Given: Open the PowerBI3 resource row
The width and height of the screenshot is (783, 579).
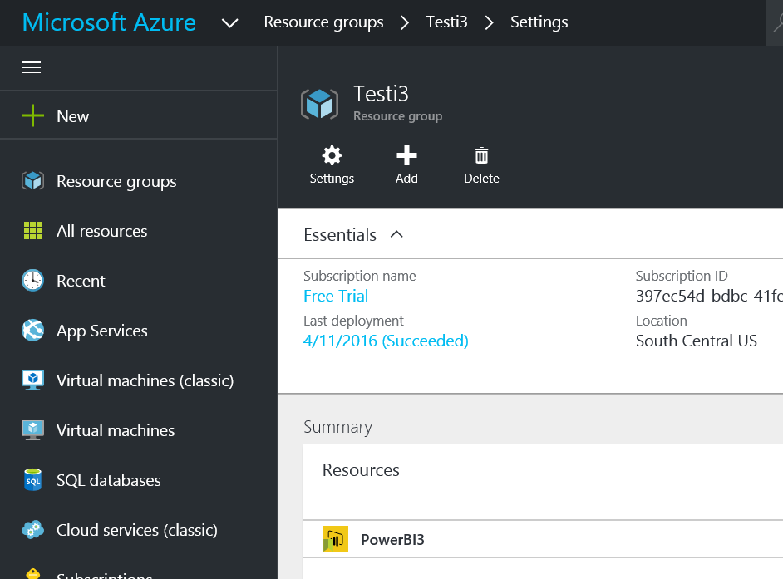Looking at the screenshot, I should point(392,540).
